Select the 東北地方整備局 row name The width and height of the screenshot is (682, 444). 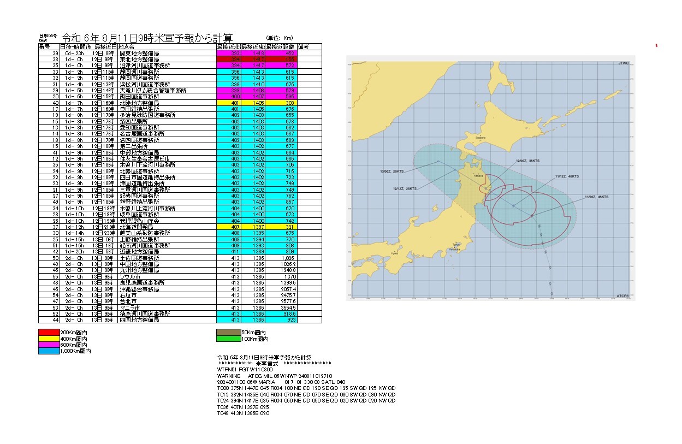(x=139, y=60)
